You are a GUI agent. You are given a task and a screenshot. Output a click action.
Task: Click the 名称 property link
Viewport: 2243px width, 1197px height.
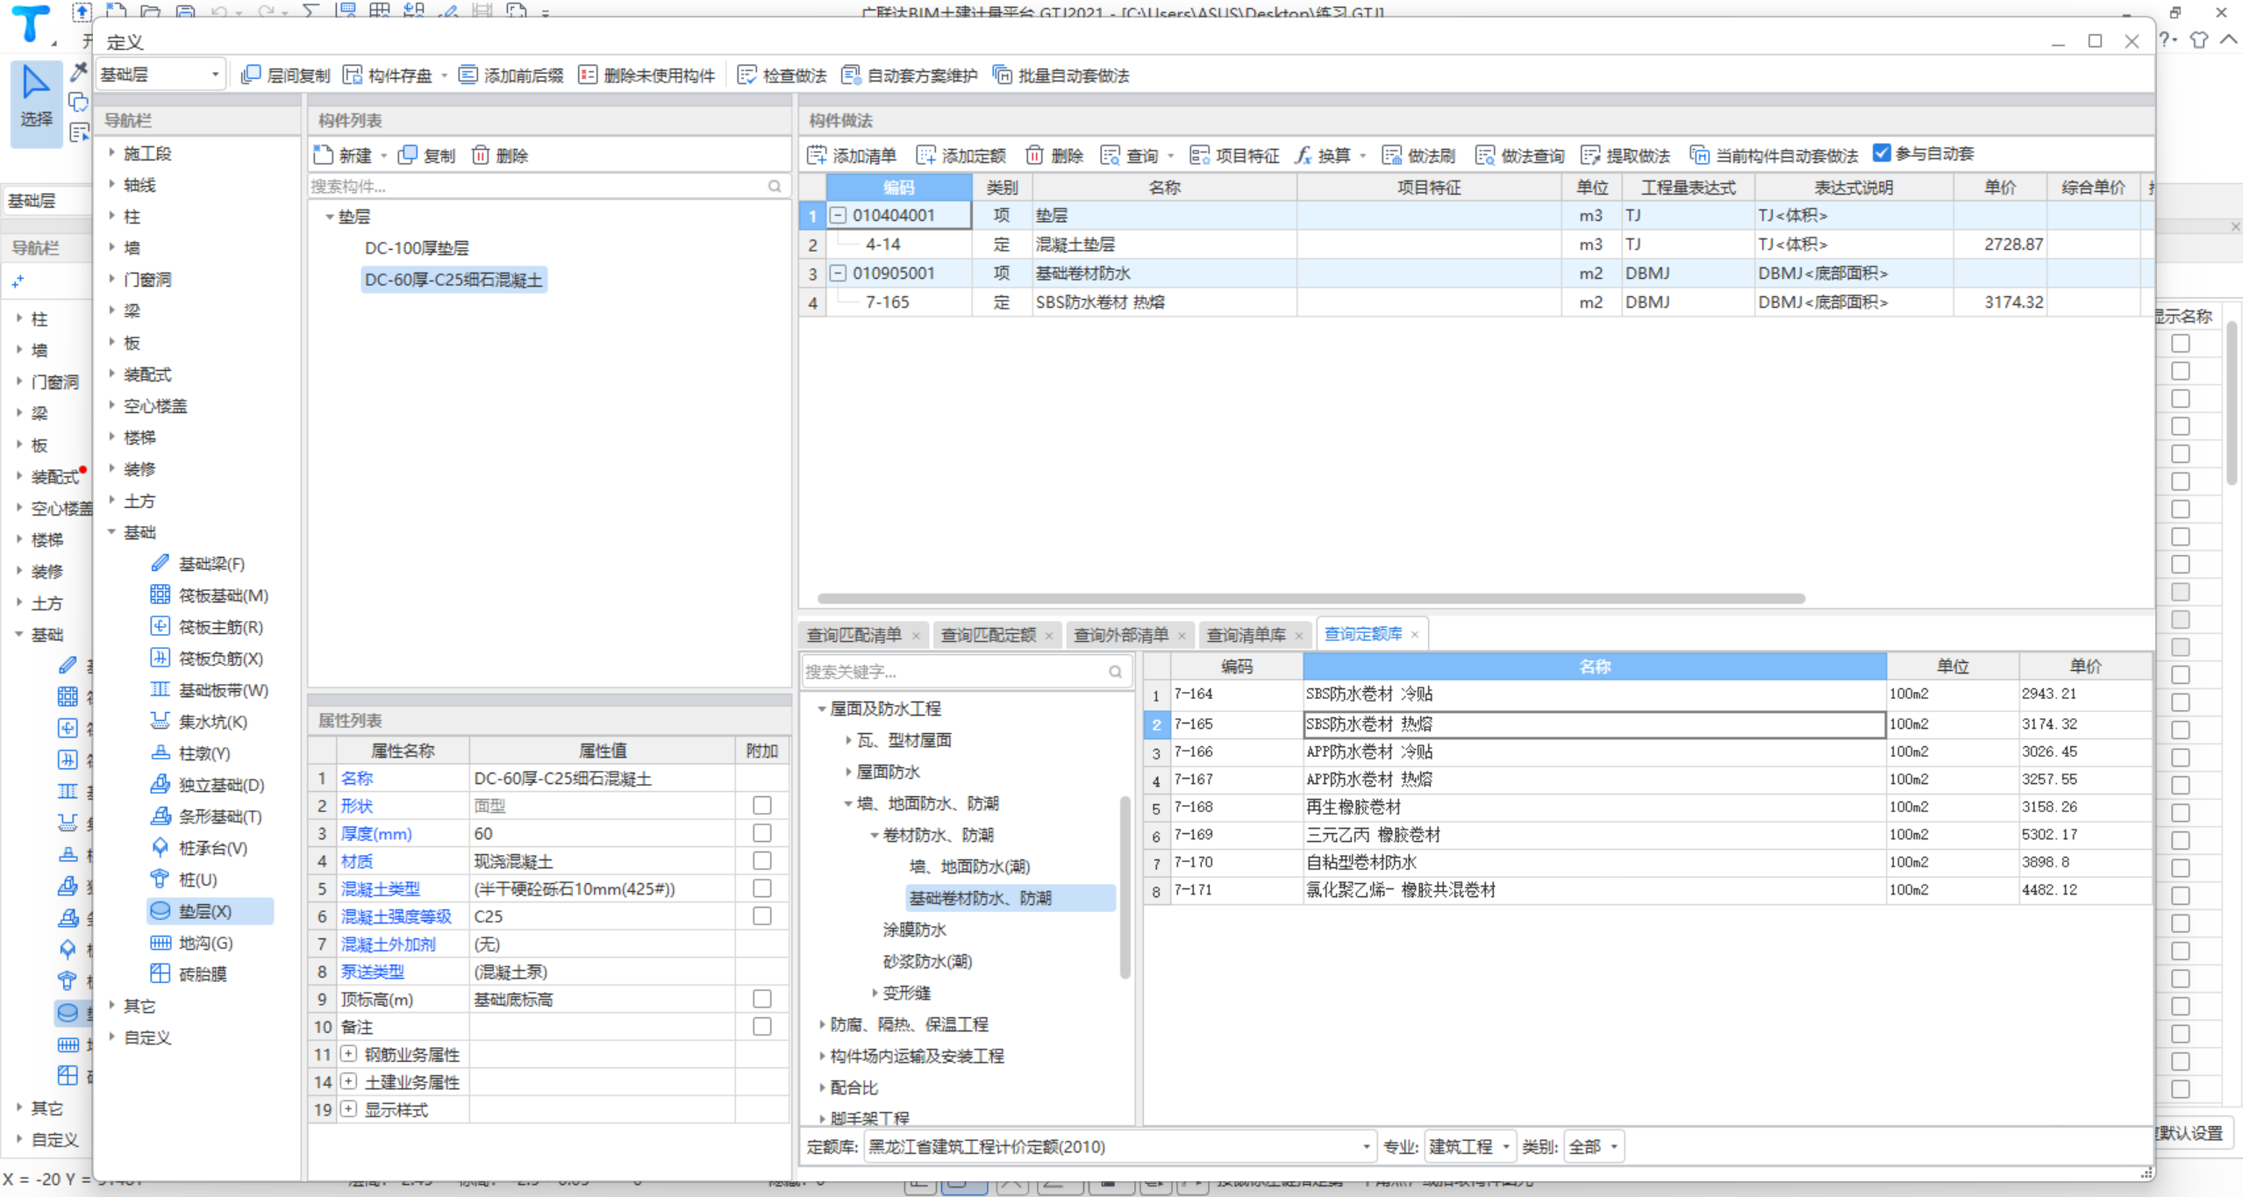[x=357, y=778]
